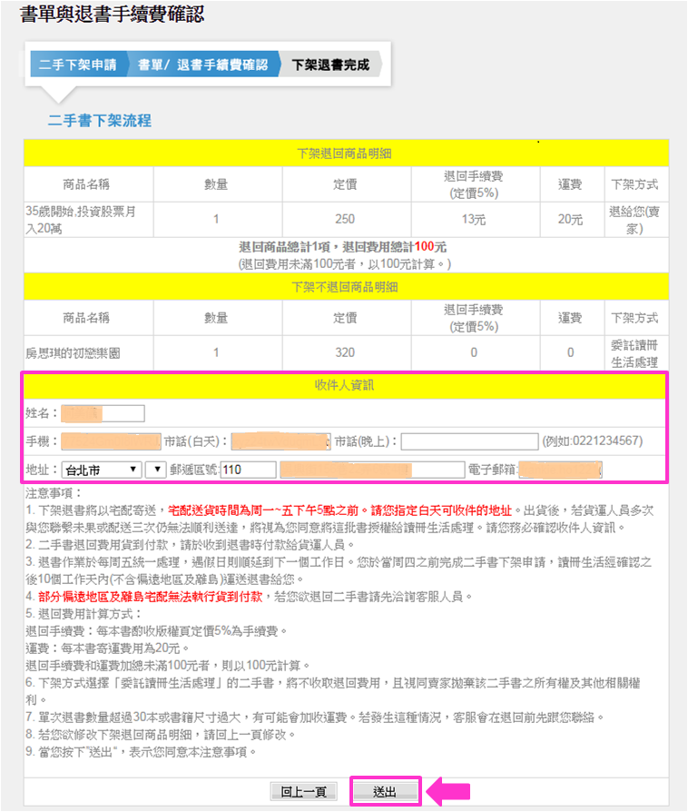Click the 郵遞區號 postal code field
This screenshot has height=812, width=688.
coord(247,470)
